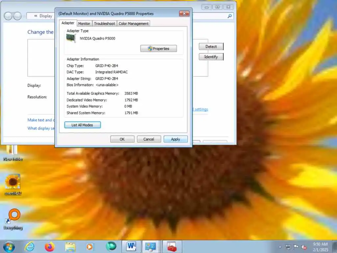Open the What display settings link
Viewport: 337px width, 253px height.
coord(41,128)
